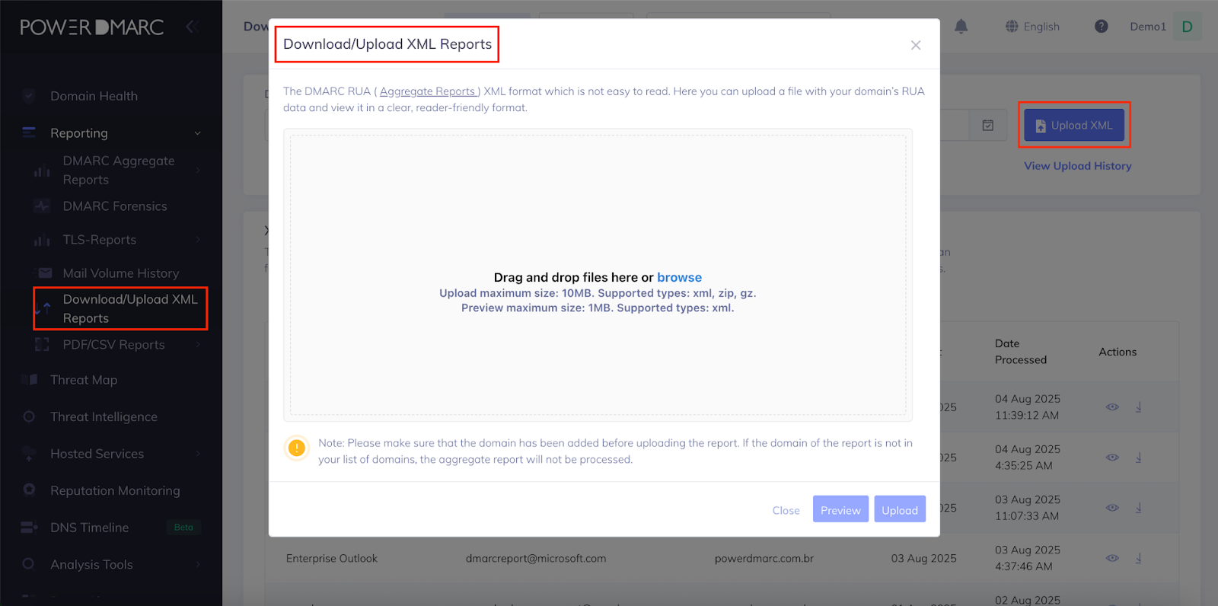Click the DMARC Forensics pulse icon

42,206
